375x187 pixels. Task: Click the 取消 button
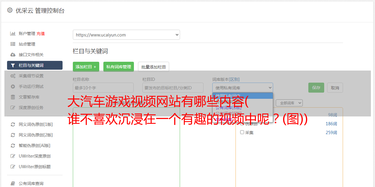coord(335,88)
